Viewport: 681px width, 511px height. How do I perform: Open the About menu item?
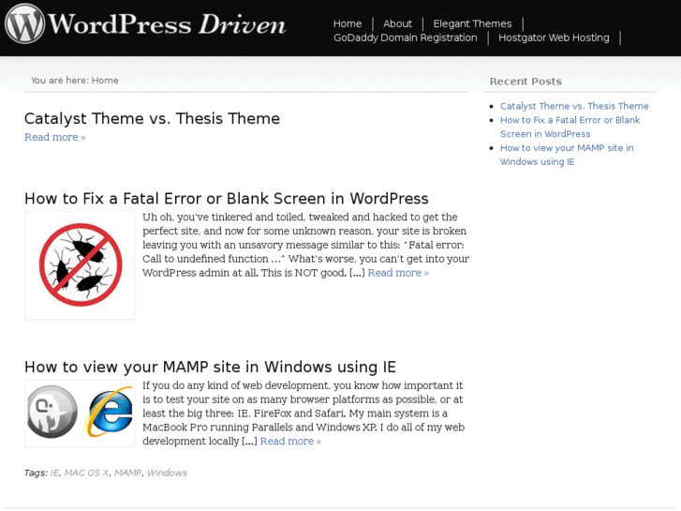397,23
